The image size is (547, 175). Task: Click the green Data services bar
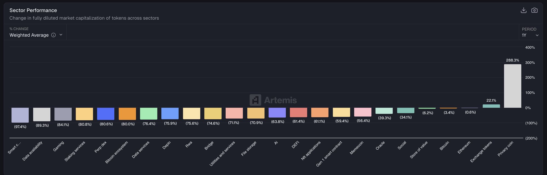click(x=149, y=113)
